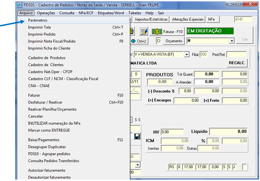The height and width of the screenshot is (181, 260).
Task: Click the Impostos/Estatísticas button
Action: coord(151,19)
